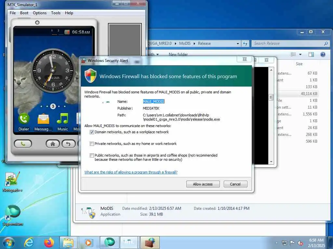Uncheck Domain networks checkbox

92,132
